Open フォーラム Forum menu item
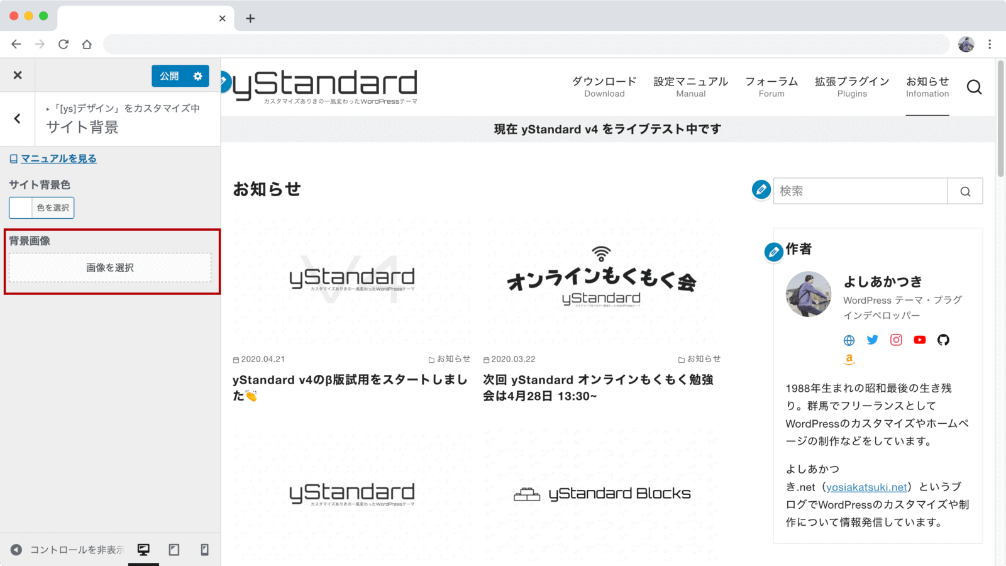1006x566 pixels. pyautogui.click(x=771, y=87)
